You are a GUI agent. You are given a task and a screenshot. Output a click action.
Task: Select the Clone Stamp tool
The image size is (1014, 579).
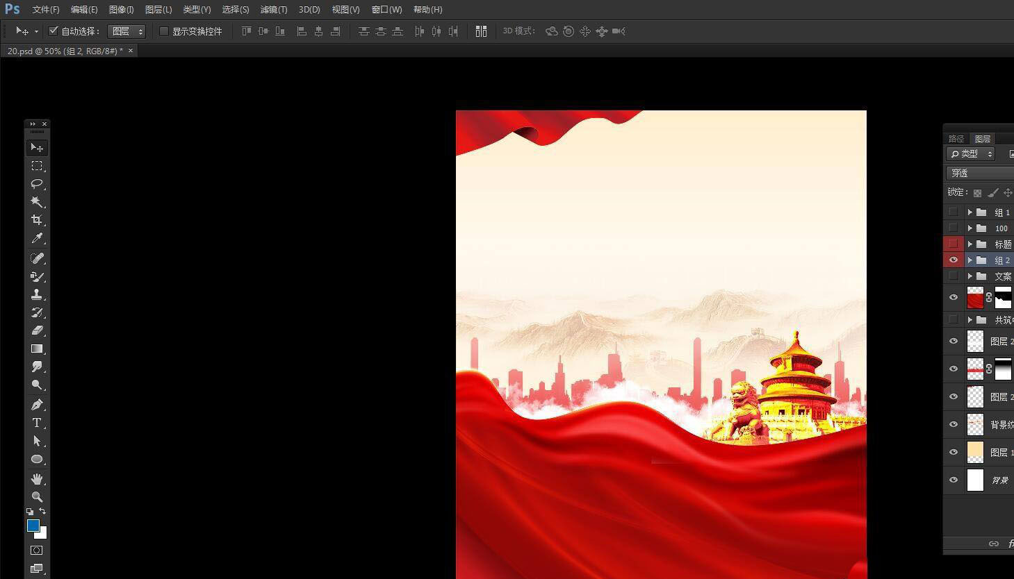pyautogui.click(x=37, y=294)
